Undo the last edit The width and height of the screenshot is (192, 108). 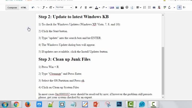[x=33, y=7]
